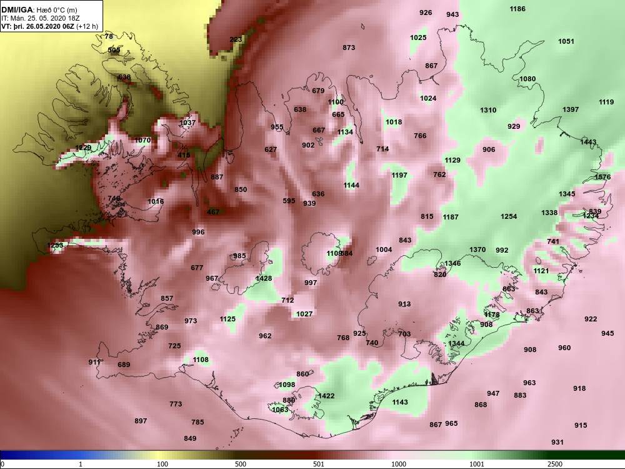Select the 1253 value on the peninsula
This screenshot has width=625, height=469.
coord(55,245)
